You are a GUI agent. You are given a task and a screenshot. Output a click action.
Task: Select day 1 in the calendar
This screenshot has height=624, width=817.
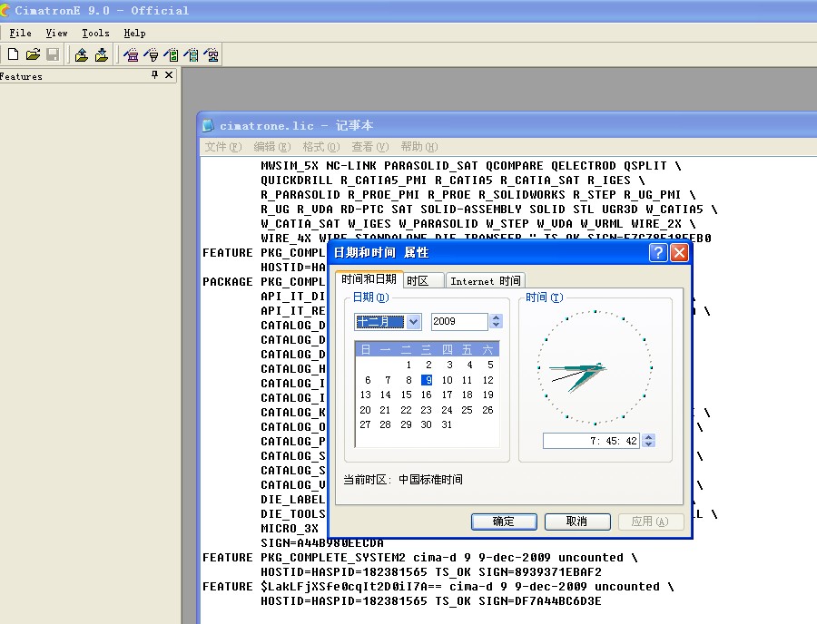[x=408, y=365]
